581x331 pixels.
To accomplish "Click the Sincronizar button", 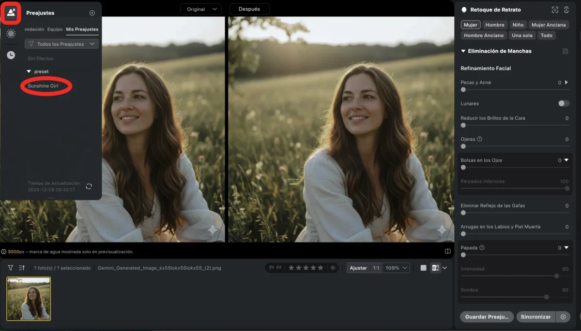I will coord(535,317).
